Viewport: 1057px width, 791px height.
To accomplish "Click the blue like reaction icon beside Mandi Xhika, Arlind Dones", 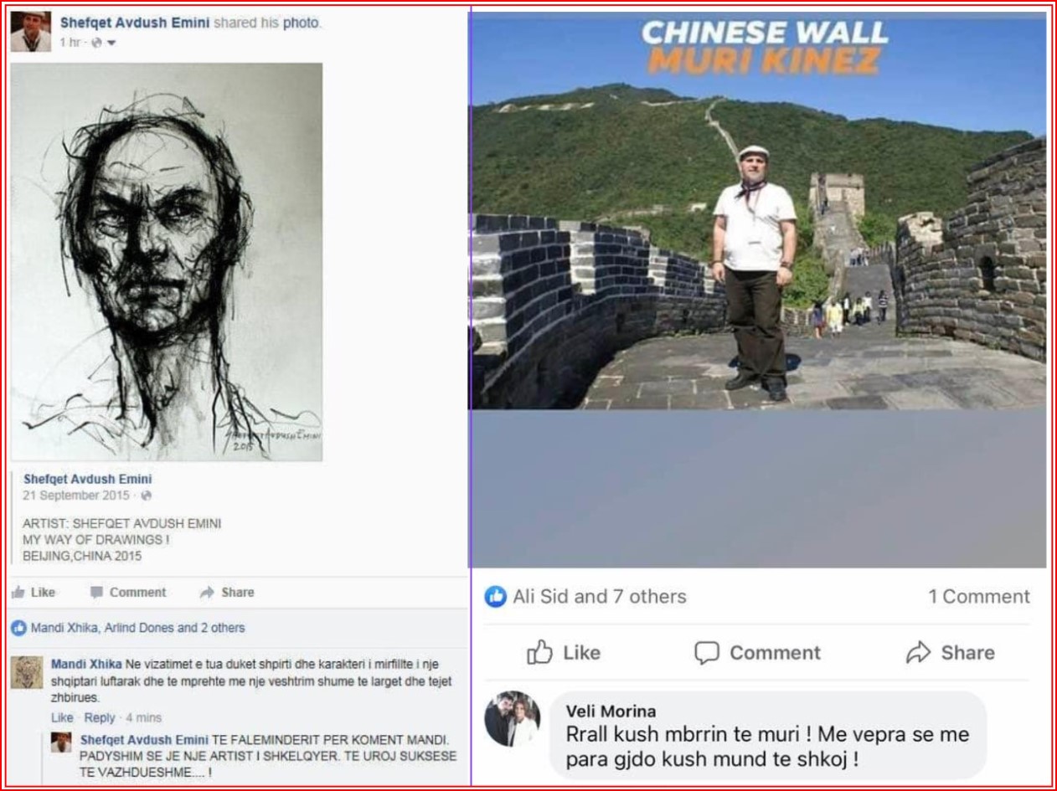I will coord(18,628).
